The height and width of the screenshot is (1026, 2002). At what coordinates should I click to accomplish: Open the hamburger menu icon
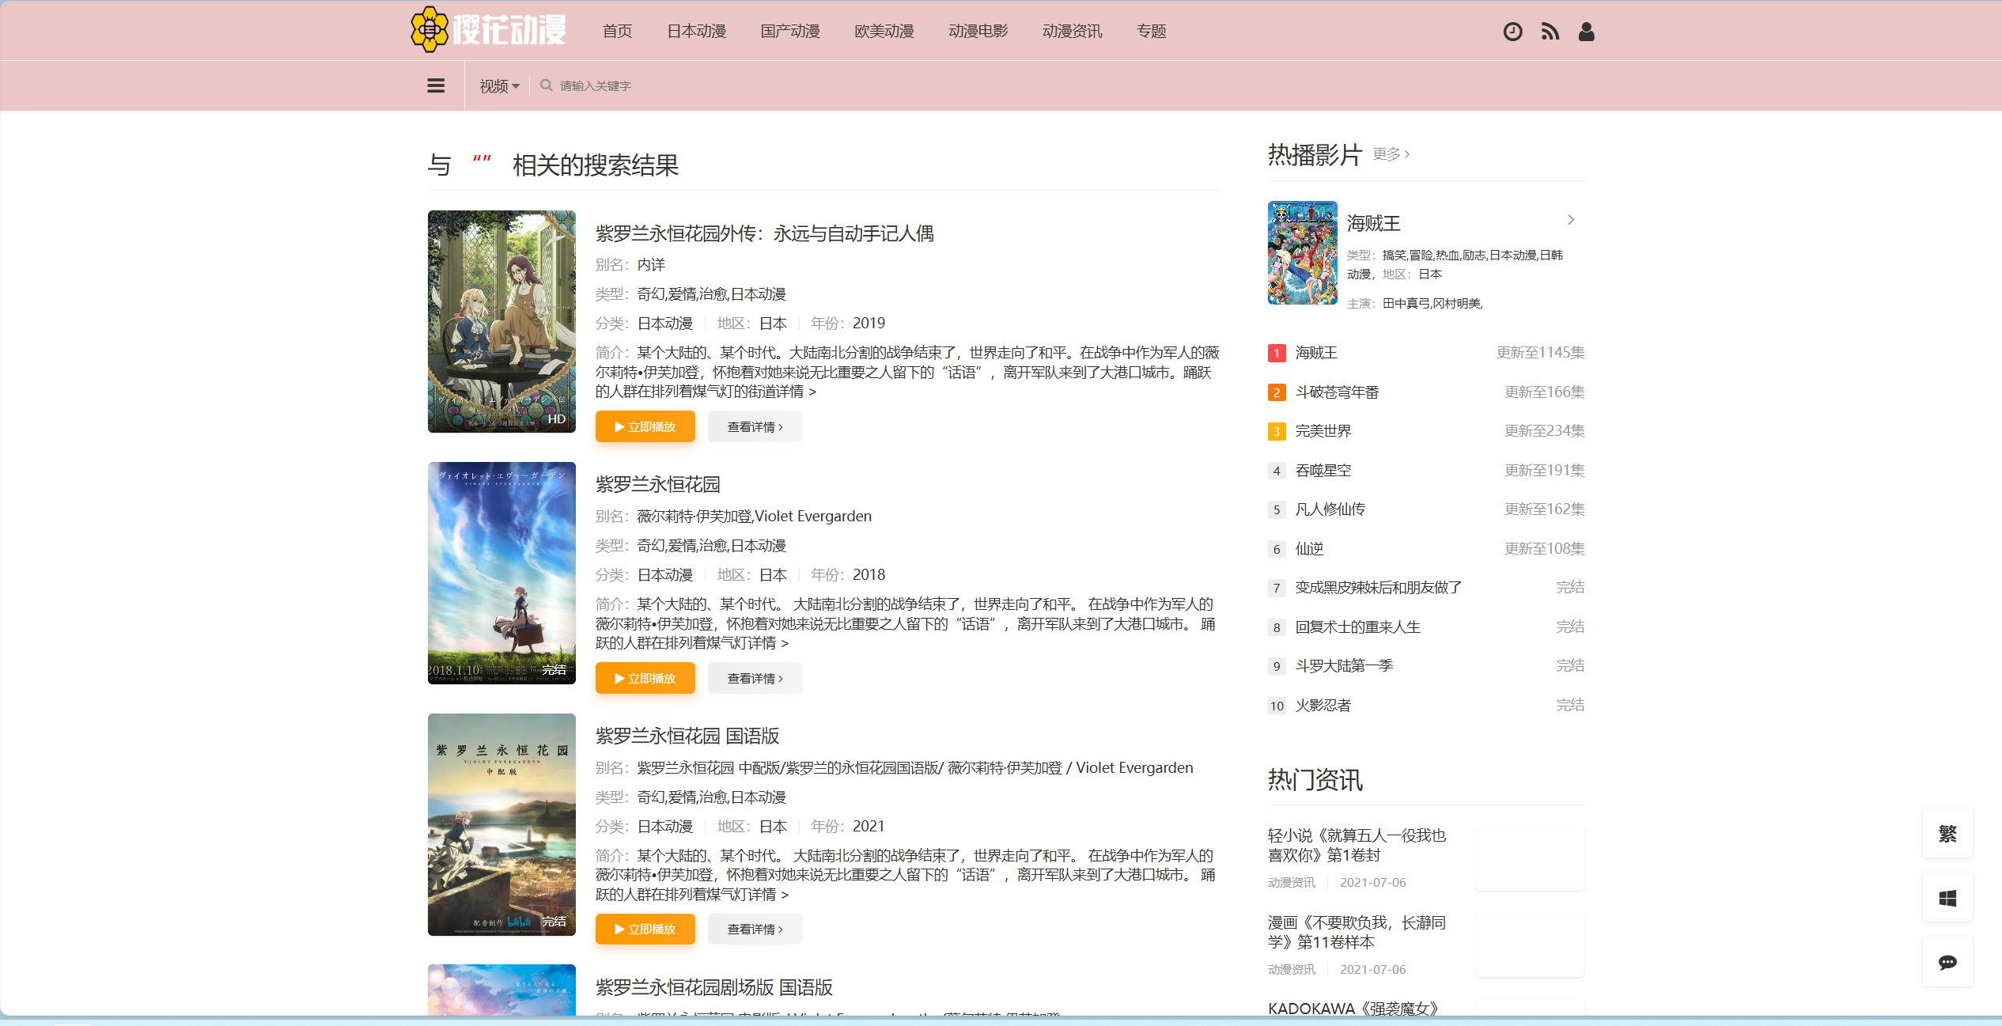click(436, 85)
